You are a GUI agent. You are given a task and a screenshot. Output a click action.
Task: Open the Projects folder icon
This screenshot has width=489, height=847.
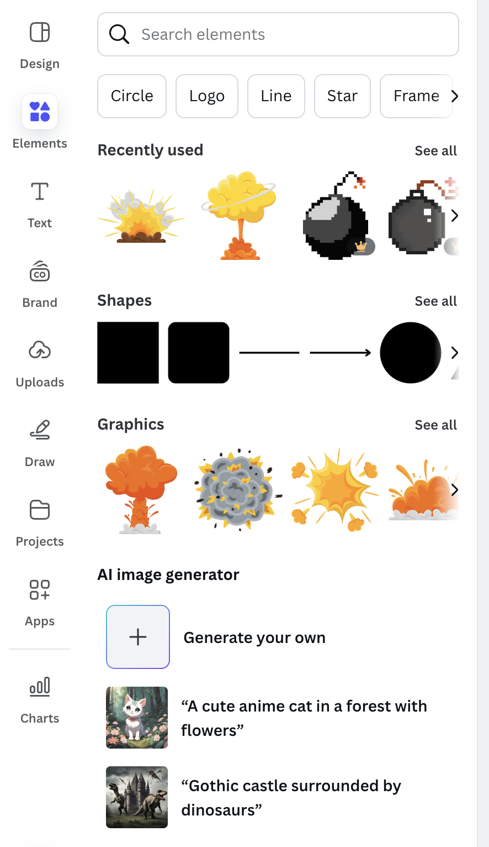(x=40, y=510)
